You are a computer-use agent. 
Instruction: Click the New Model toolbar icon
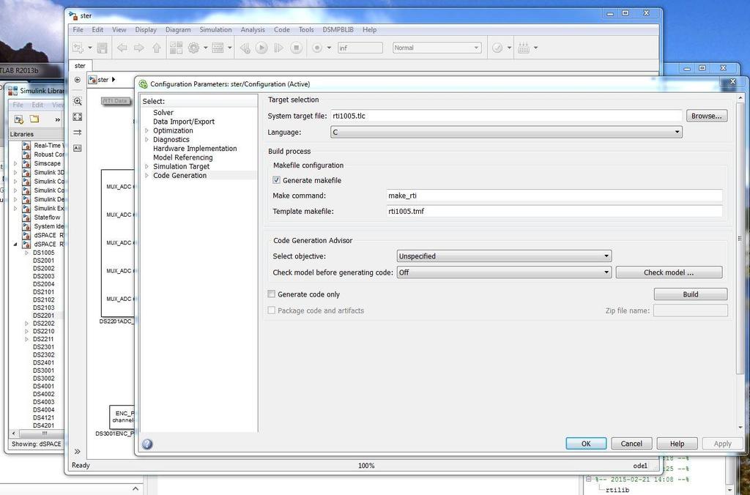point(78,48)
